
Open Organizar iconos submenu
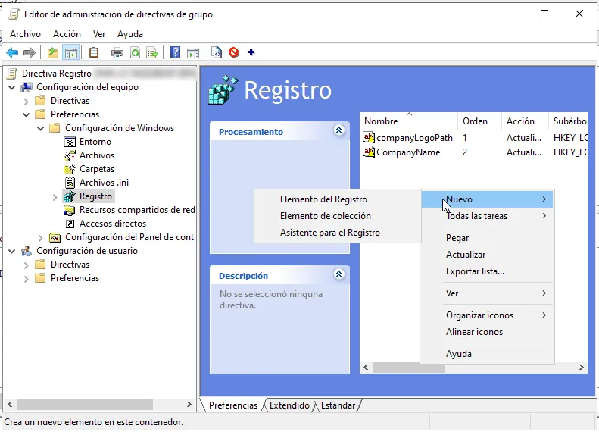click(488, 315)
